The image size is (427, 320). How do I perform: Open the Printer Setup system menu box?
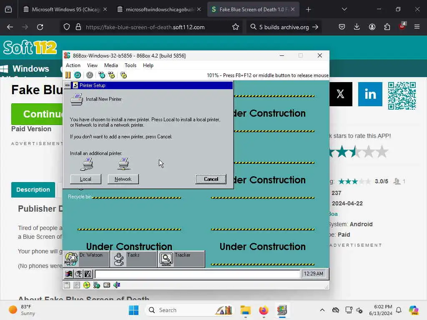click(x=67, y=85)
